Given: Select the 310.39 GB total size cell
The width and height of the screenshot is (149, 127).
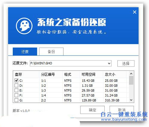Looking at the screenshot, I should (112, 100).
